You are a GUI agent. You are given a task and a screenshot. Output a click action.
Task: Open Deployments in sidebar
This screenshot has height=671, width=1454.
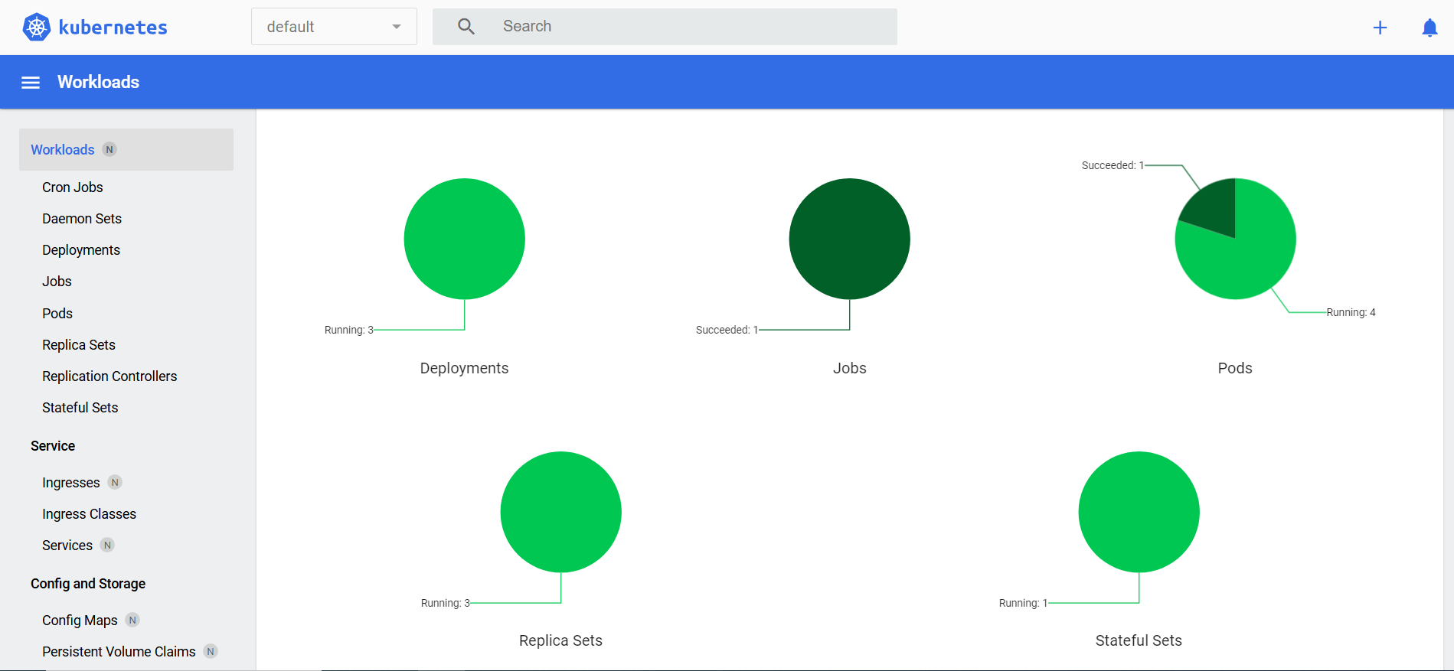point(81,250)
